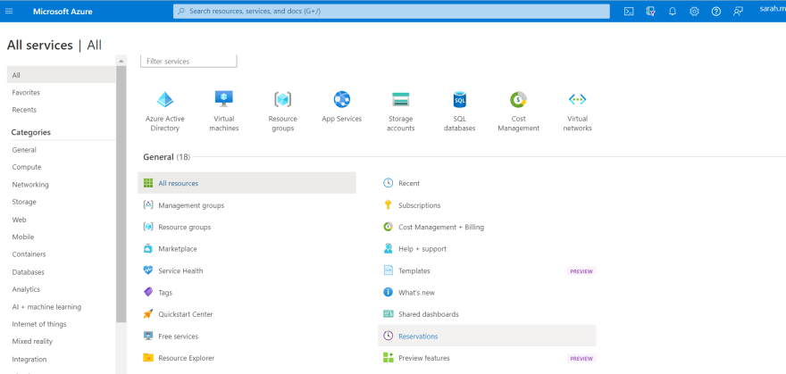Click the sidebar scrollbar thumb

pyautogui.click(x=121, y=195)
